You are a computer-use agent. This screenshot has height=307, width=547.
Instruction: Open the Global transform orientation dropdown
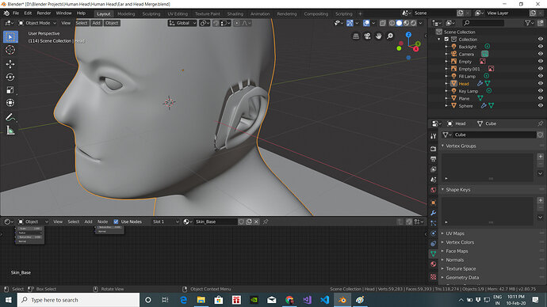coord(182,23)
